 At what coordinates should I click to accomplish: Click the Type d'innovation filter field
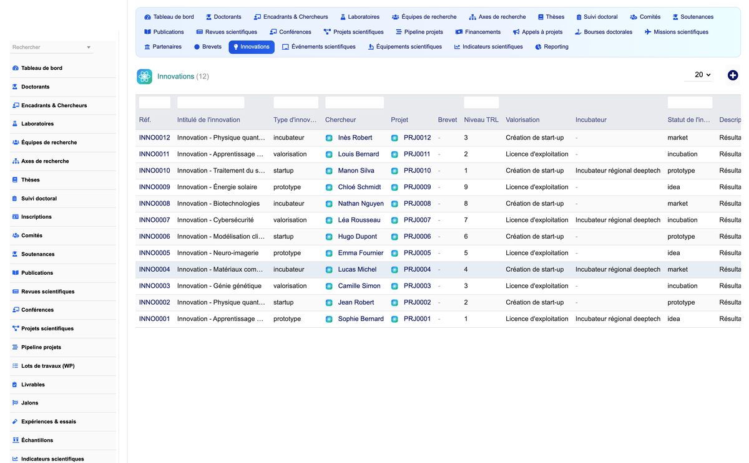(296, 103)
